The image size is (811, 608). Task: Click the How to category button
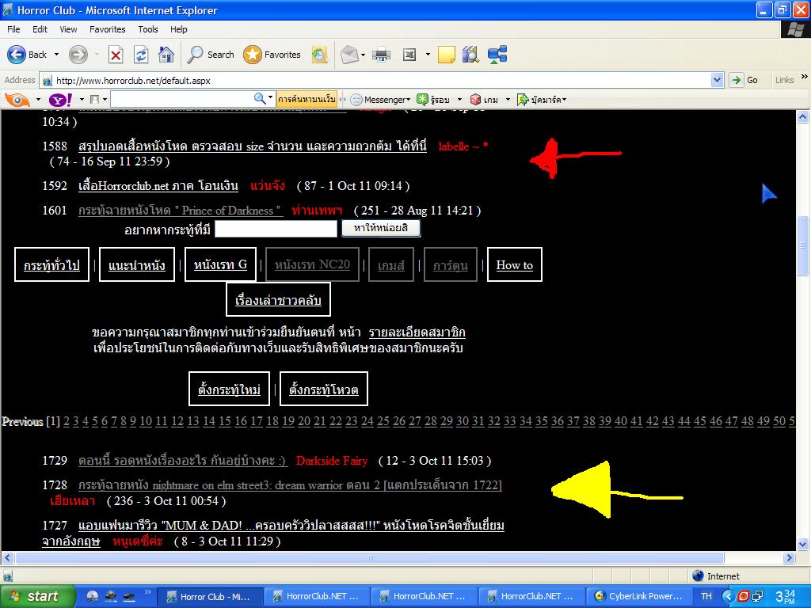coord(514,265)
